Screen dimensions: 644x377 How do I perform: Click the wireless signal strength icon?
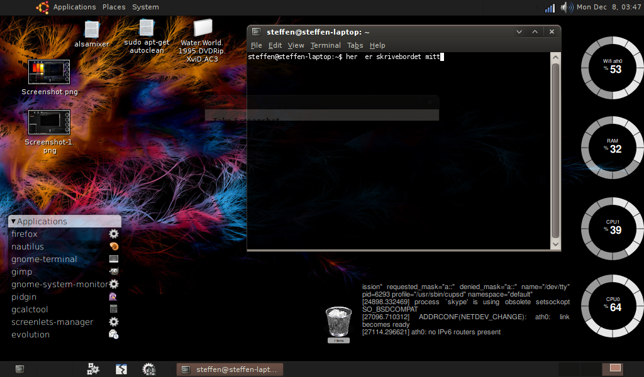pyautogui.click(x=550, y=8)
